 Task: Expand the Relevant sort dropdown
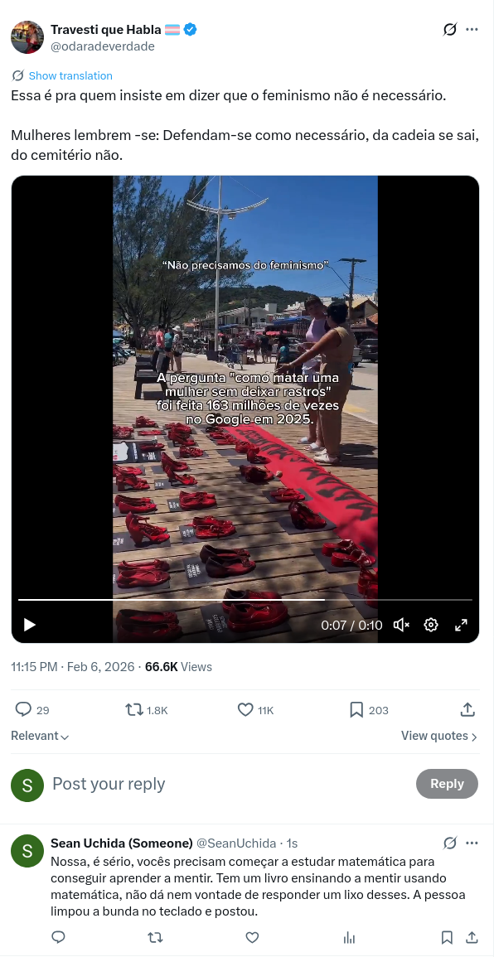click(x=40, y=736)
